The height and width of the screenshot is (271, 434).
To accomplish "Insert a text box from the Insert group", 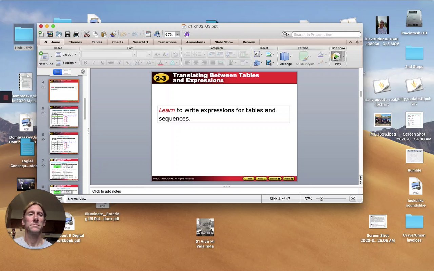I will (x=257, y=54).
